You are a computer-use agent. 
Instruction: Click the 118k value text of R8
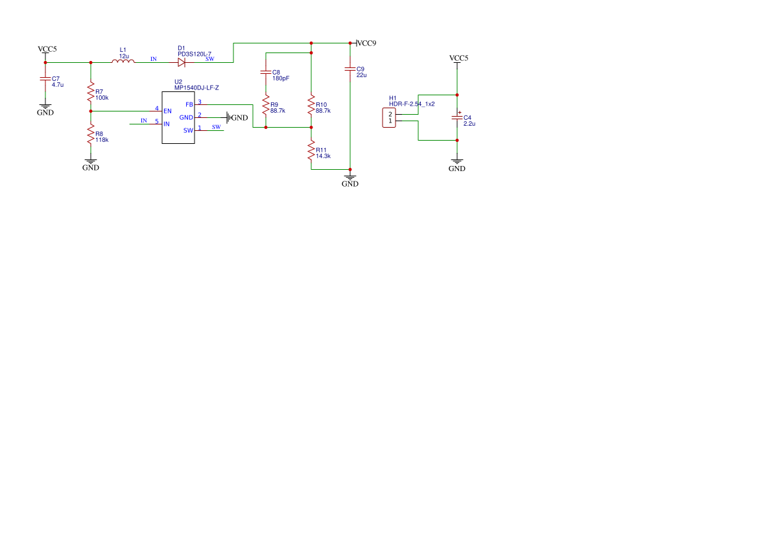click(x=102, y=140)
